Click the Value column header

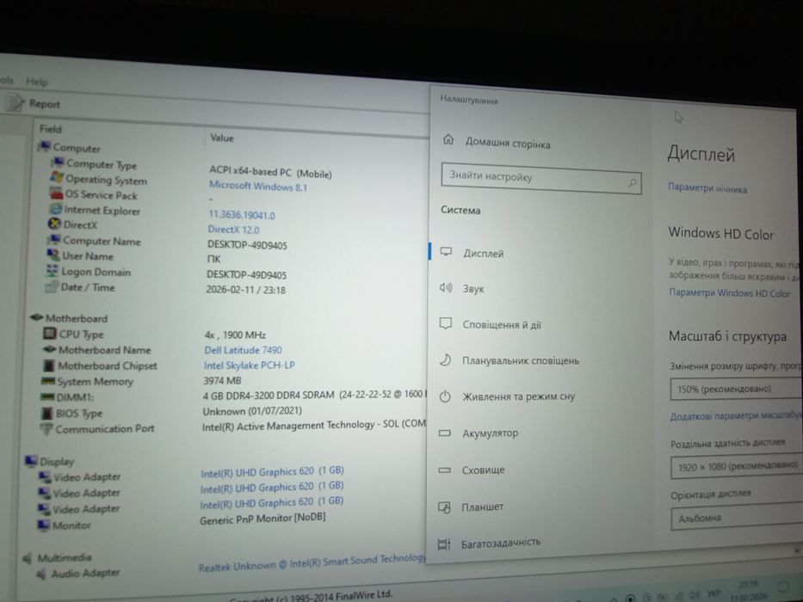tap(222, 138)
